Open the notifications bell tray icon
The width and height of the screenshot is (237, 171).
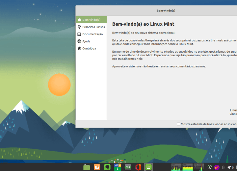point(229,167)
